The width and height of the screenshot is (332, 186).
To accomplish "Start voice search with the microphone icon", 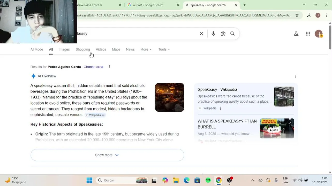I will click(213, 34).
